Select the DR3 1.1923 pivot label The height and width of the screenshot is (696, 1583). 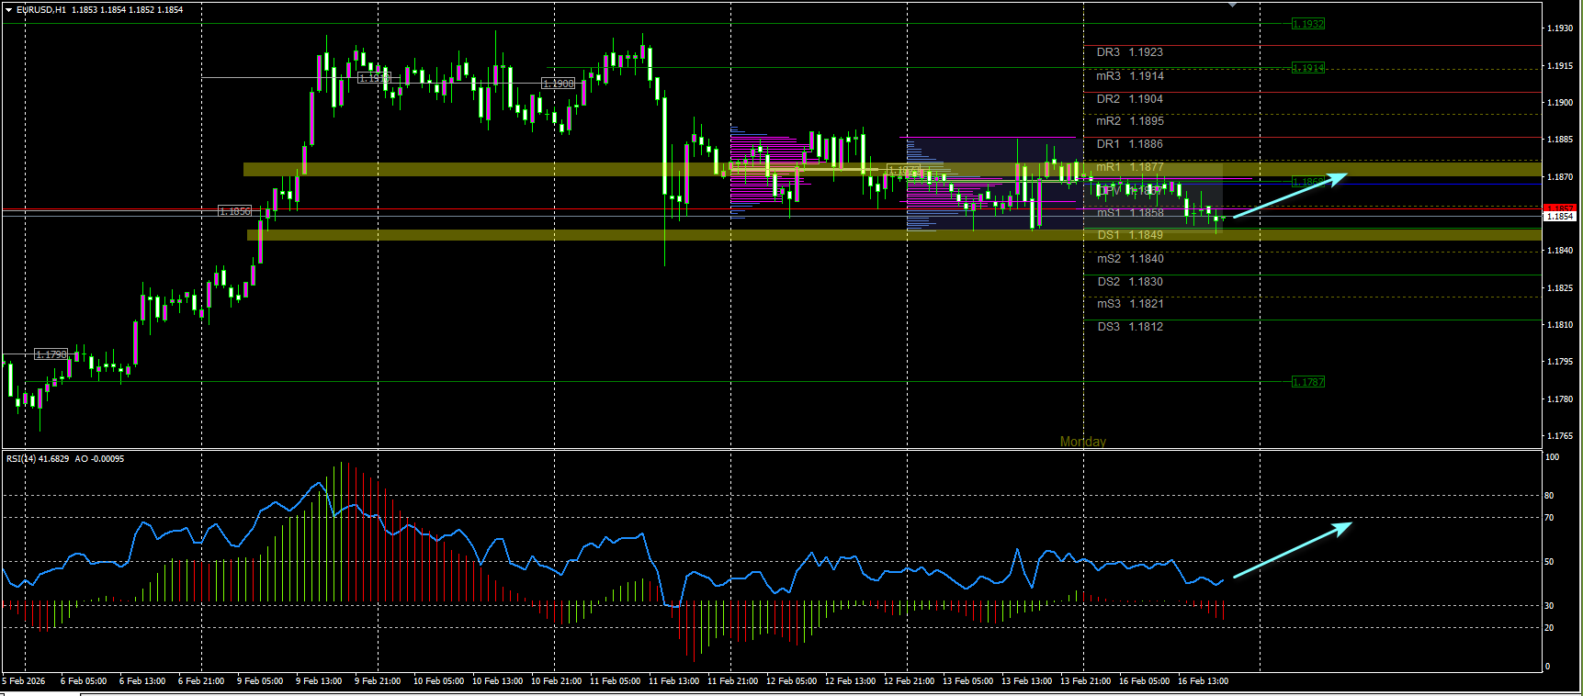[x=1129, y=52]
